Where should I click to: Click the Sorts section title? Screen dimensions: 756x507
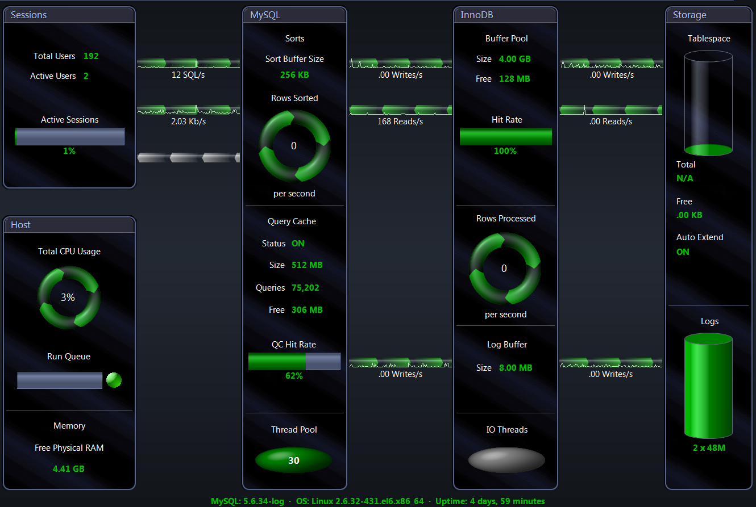pos(294,39)
